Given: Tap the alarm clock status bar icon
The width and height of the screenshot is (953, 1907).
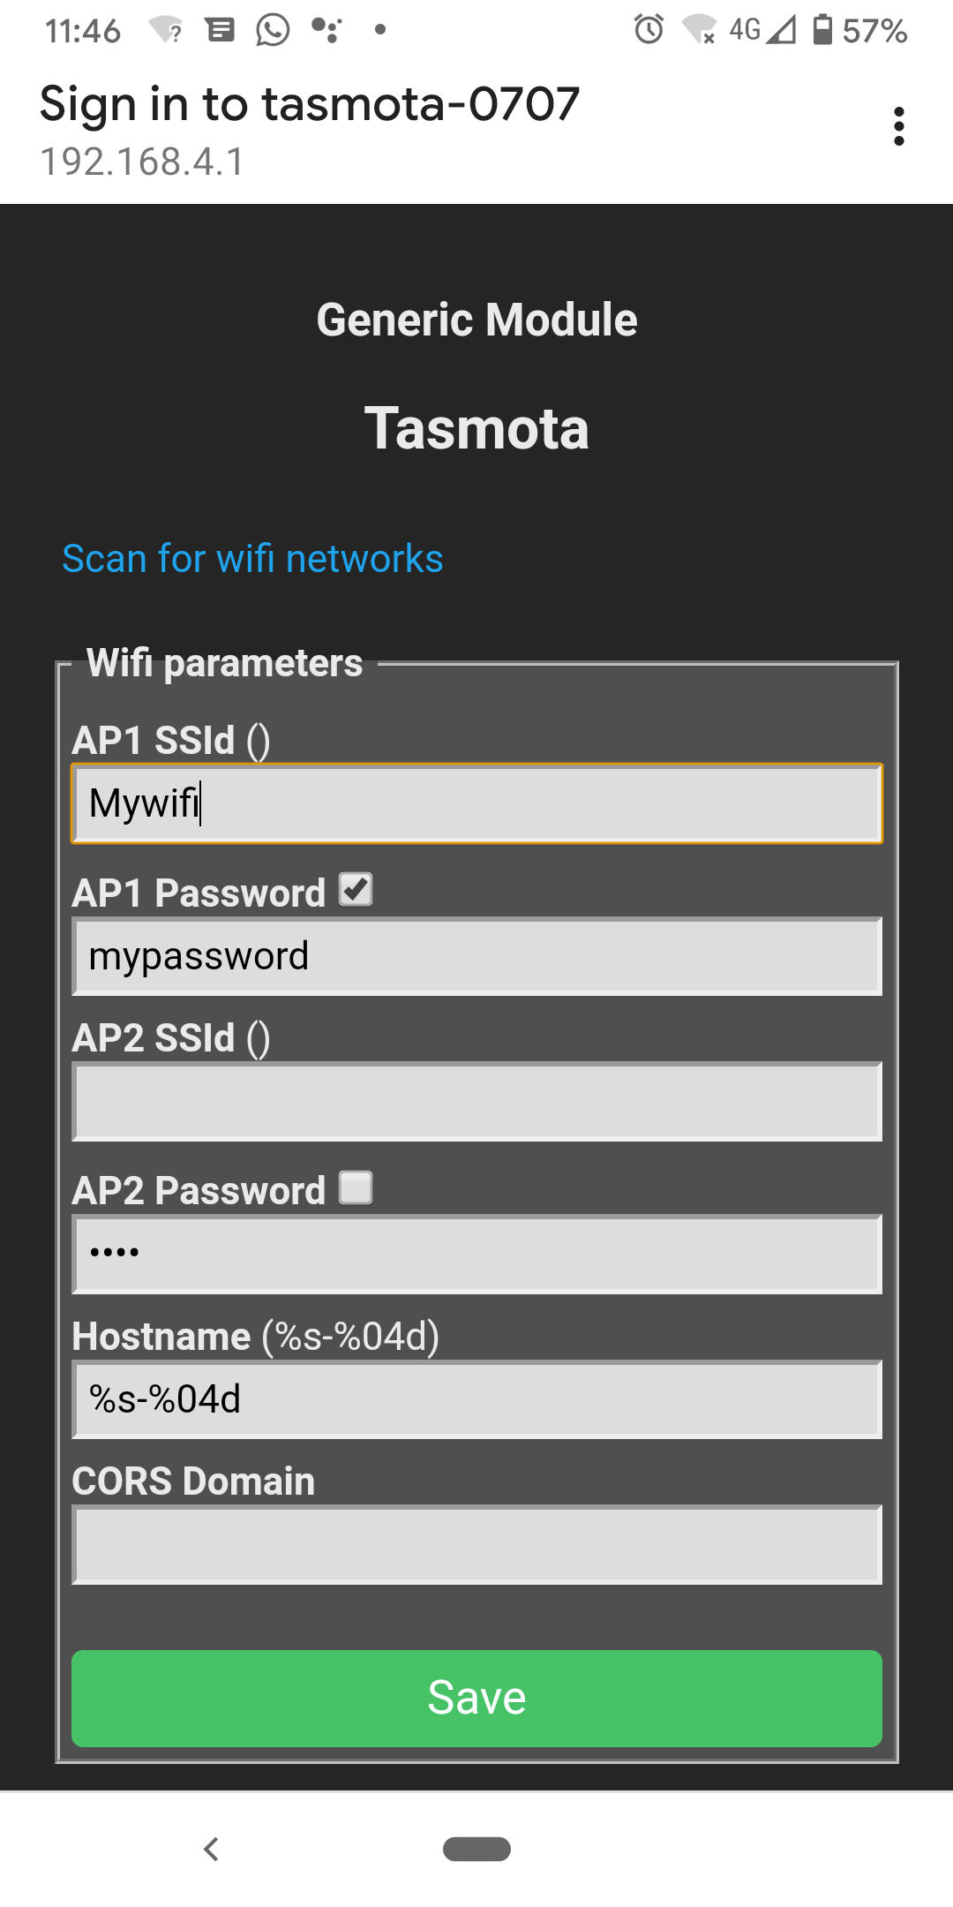Looking at the screenshot, I should pyautogui.click(x=647, y=30).
